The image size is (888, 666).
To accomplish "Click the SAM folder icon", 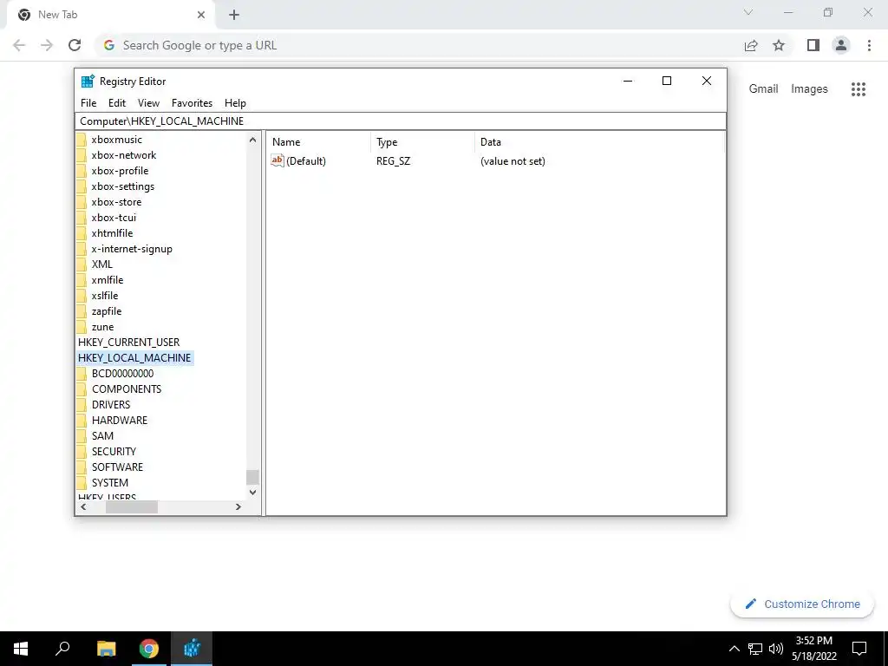I will (x=82, y=436).
